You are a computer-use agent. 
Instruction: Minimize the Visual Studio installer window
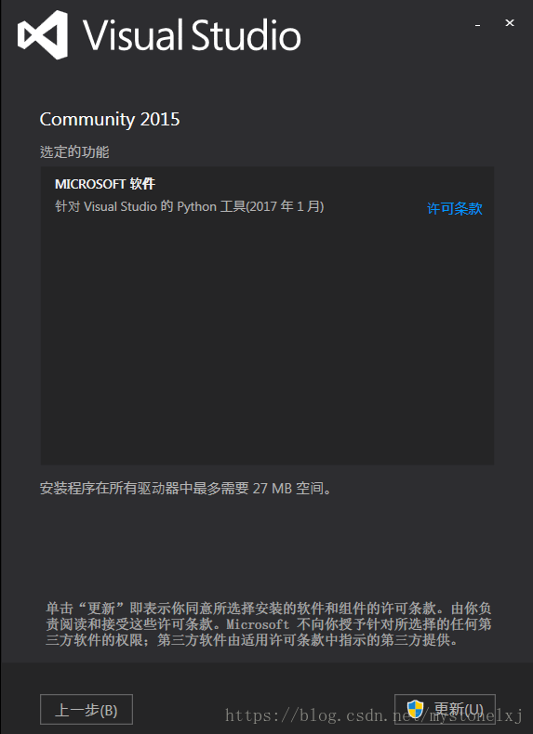(x=478, y=23)
